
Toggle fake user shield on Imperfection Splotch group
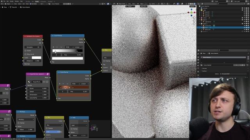(x=47, y=82)
